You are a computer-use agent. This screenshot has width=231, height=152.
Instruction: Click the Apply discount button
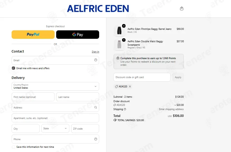tap(178, 77)
